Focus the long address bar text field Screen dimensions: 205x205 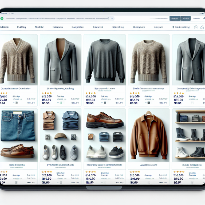coord(57,18)
